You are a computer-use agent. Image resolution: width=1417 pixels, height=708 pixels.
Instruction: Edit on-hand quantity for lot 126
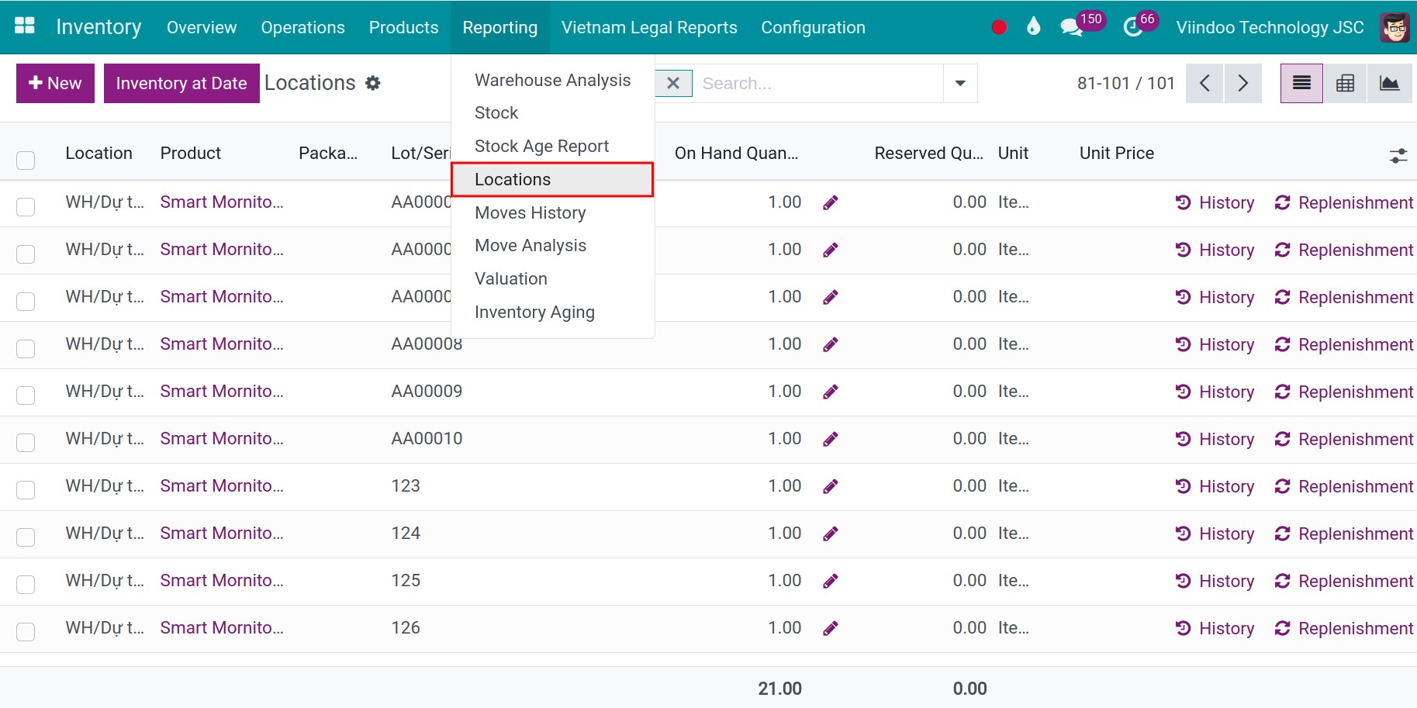[x=830, y=628]
